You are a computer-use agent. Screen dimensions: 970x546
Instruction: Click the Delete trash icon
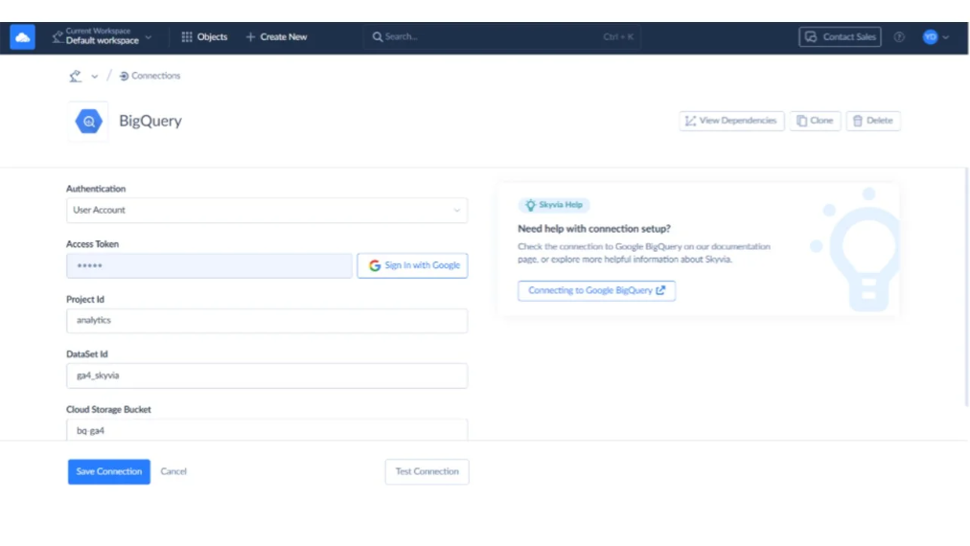(x=858, y=122)
